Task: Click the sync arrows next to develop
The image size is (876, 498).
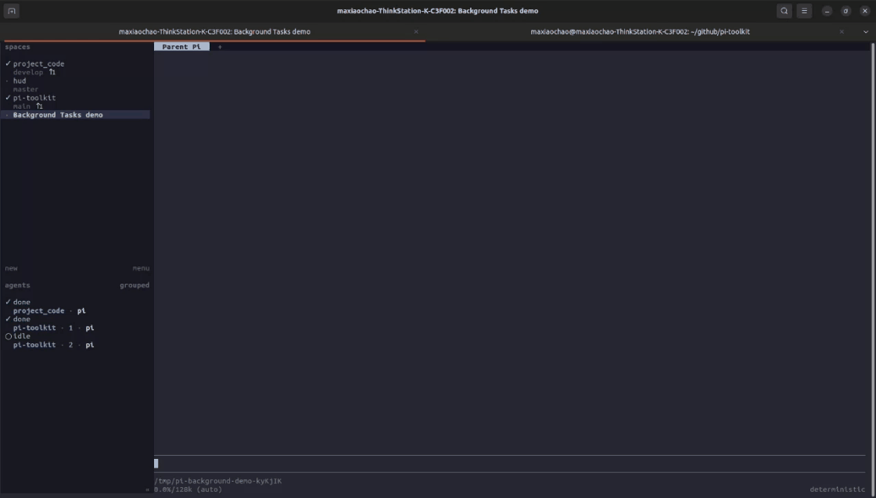Action: tap(52, 72)
